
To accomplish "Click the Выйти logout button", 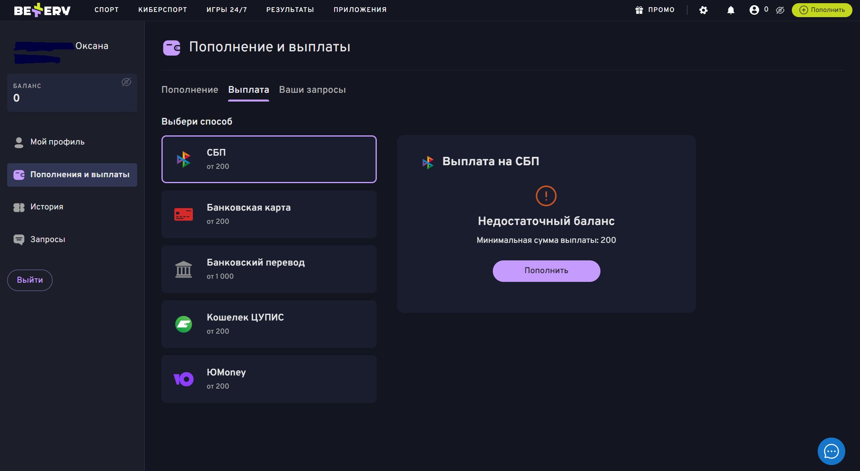I will [30, 280].
